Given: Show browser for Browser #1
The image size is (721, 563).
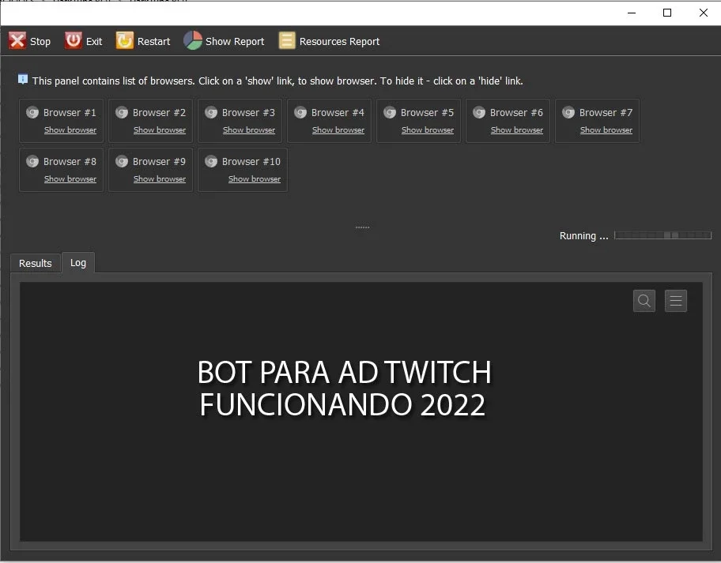Looking at the screenshot, I should pyautogui.click(x=70, y=130).
